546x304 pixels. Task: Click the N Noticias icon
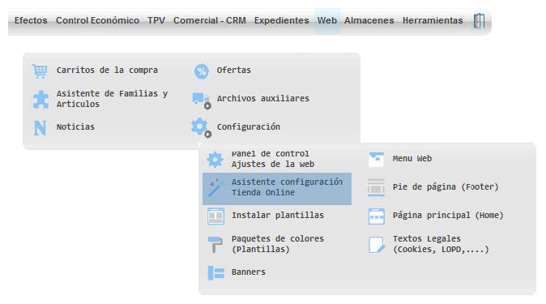coord(40,127)
